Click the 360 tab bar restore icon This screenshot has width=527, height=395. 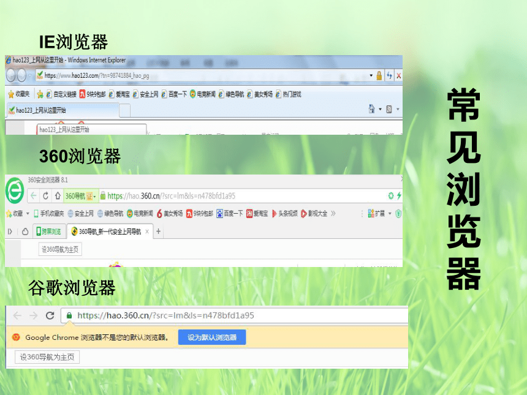pos(25,231)
